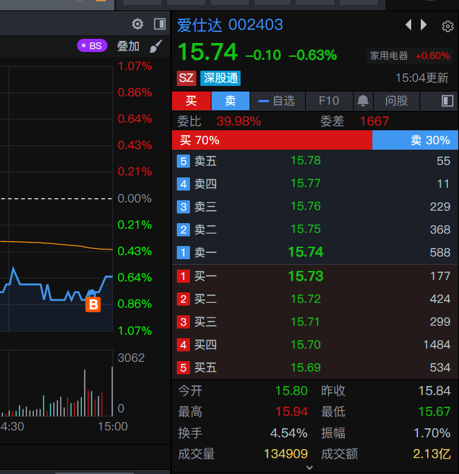Select 卖四 row at 15.77
Image resolution: width=459 pixels, height=474 pixels.
(x=315, y=184)
